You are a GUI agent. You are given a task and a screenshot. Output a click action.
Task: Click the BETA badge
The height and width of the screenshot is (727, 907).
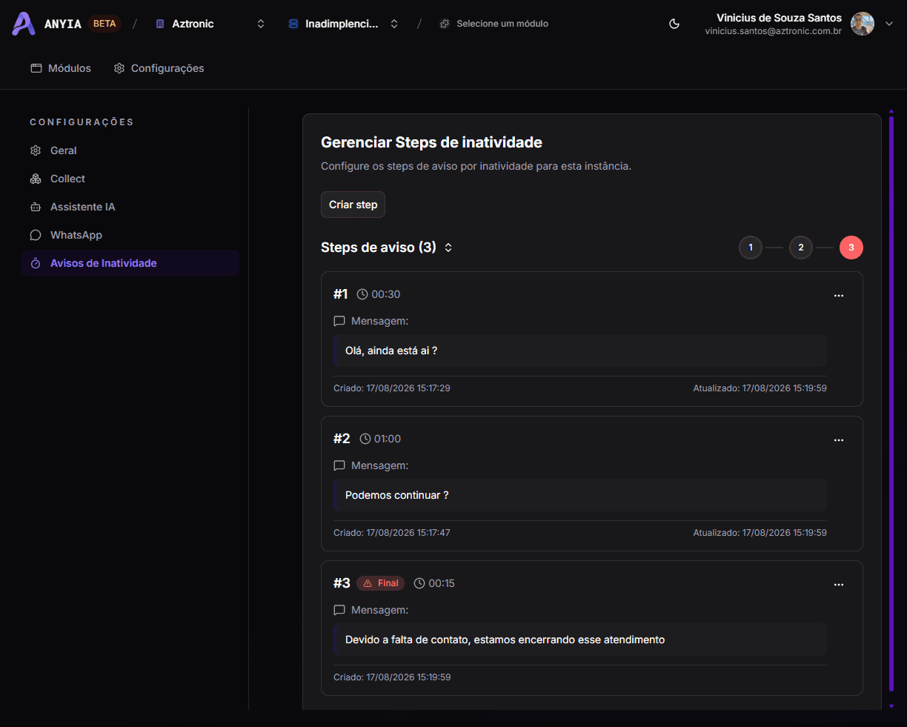click(x=104, y=24)
